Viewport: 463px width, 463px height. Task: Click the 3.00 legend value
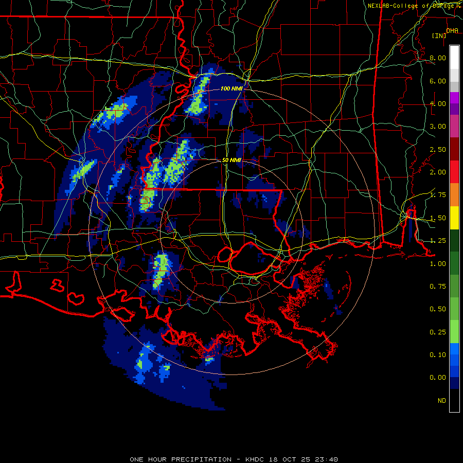438,127
